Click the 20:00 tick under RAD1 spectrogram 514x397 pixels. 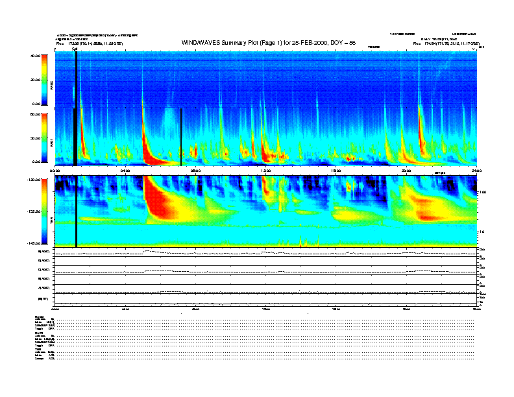(406, 171)
